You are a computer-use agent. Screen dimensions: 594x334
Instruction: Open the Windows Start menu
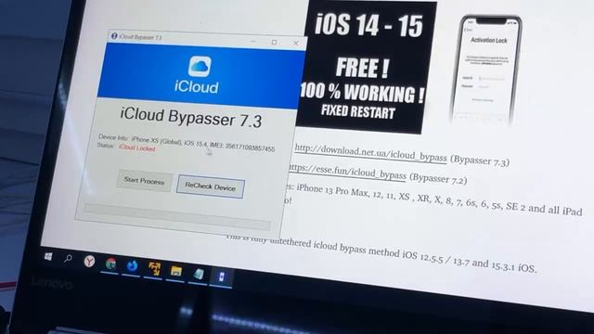48,257
